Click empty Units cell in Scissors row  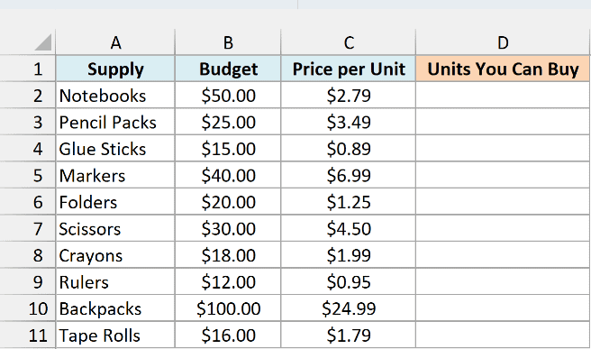tap(504, 228)
